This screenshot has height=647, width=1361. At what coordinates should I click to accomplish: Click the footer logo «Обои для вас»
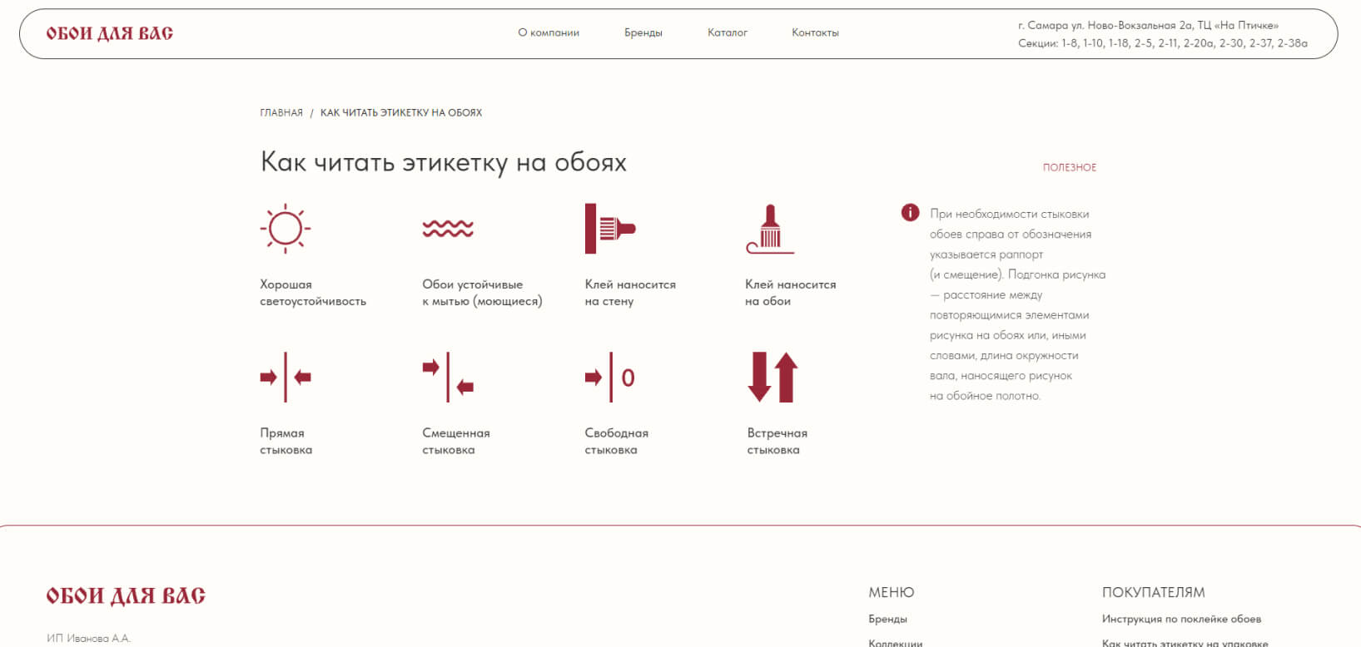tap(126, 595)
